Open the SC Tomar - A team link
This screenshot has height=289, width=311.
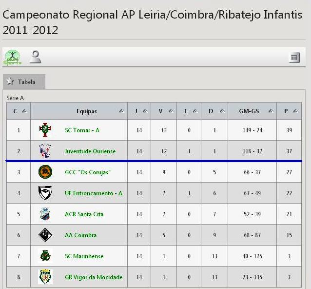tap(82, 130)
